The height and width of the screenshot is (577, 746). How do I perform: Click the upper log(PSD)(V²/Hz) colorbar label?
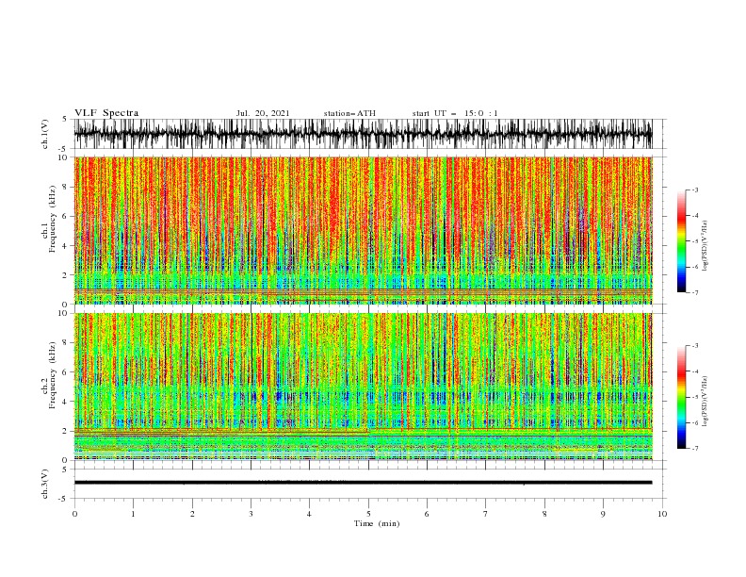point(705,246)
